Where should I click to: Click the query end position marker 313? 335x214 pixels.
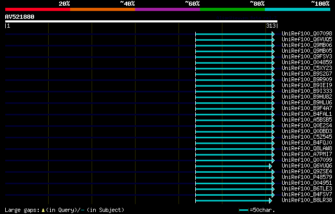(x=272, y=26)
